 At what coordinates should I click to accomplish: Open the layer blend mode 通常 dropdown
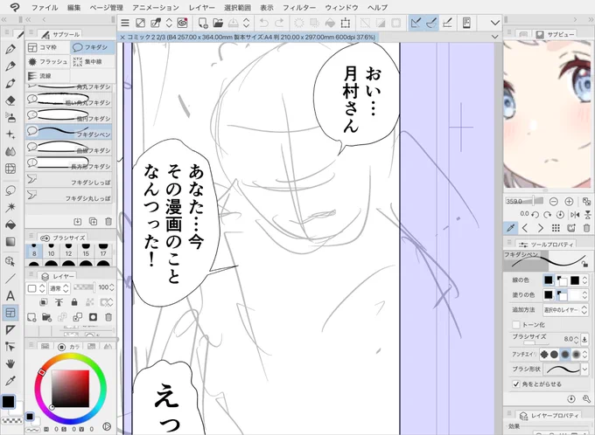[x=59, y=288]
